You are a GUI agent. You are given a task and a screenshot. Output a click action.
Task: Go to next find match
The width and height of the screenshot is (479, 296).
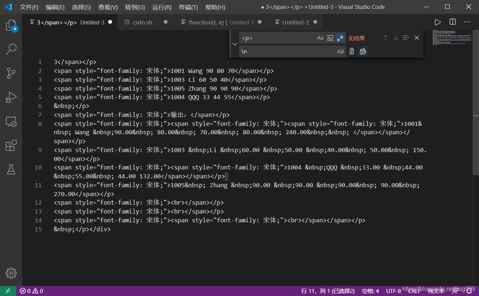[x=396, y=38]
